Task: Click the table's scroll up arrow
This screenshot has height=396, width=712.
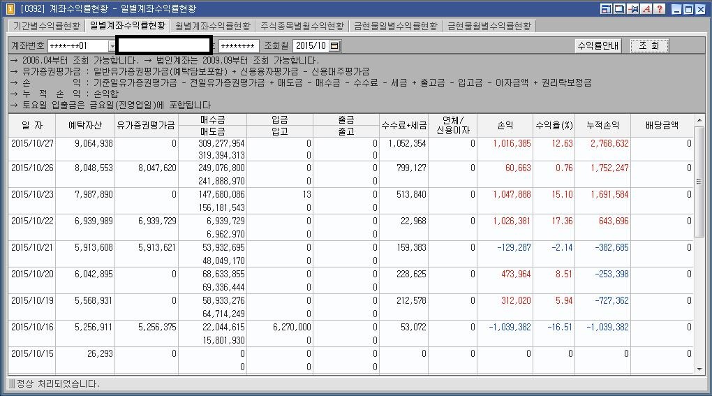Action: point(699,120)
